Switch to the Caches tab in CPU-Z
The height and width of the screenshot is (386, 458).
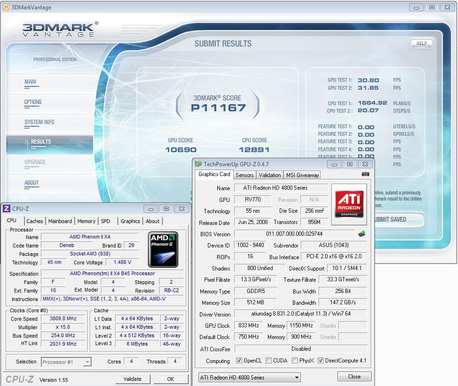[x=34, y=221]
